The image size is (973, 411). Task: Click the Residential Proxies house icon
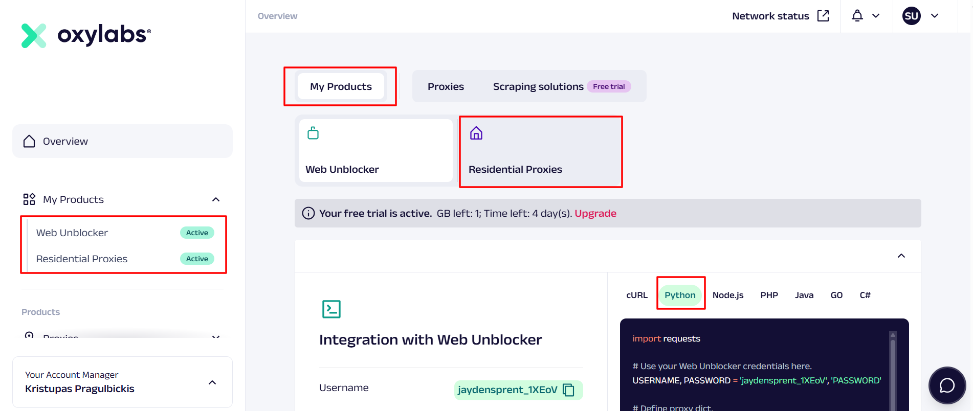pos(476,133)
